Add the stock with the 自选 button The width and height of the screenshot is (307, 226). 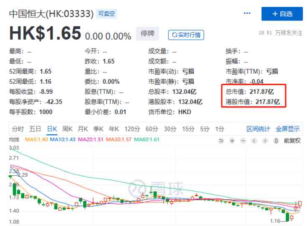[282, 14]
